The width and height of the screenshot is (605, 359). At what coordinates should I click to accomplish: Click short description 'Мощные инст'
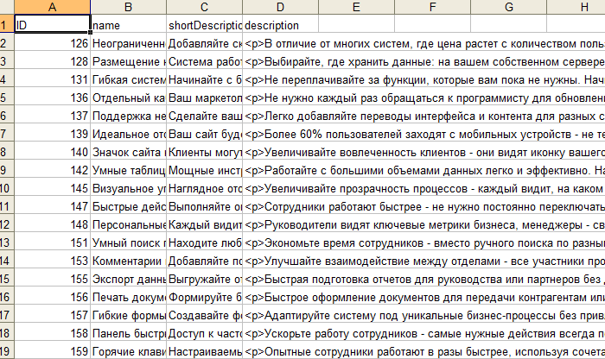(x=204, y=171)
